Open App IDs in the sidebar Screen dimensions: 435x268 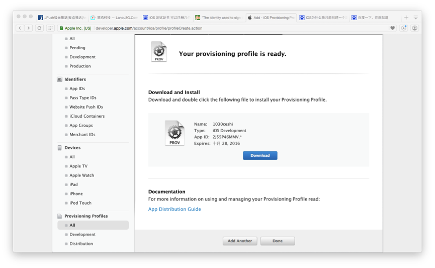pos(77,88)
